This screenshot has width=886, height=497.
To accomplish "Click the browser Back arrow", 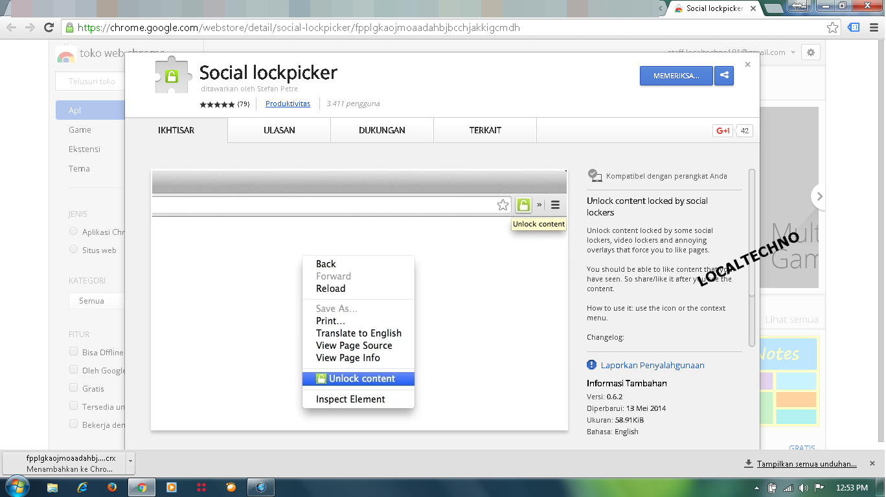I will (x=11, y=27).
